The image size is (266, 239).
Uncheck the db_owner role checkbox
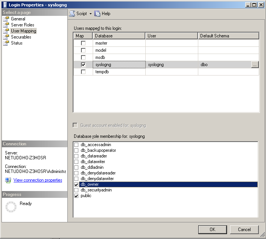click(x=76, y=185)
